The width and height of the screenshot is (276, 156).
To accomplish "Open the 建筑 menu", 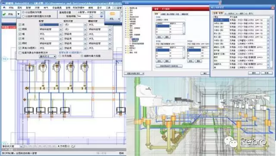I will 91,8.
